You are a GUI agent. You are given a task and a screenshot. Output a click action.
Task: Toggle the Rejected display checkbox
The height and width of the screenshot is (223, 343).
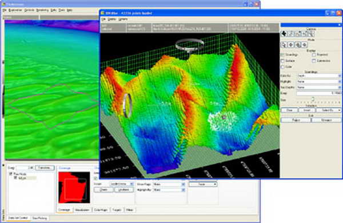pyautogui.click(x=314, y=55)
